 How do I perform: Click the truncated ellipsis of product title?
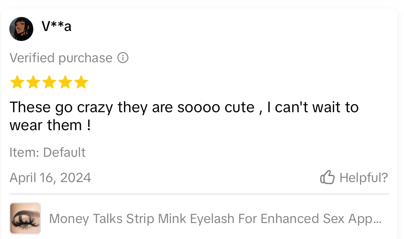coord(376,220)
